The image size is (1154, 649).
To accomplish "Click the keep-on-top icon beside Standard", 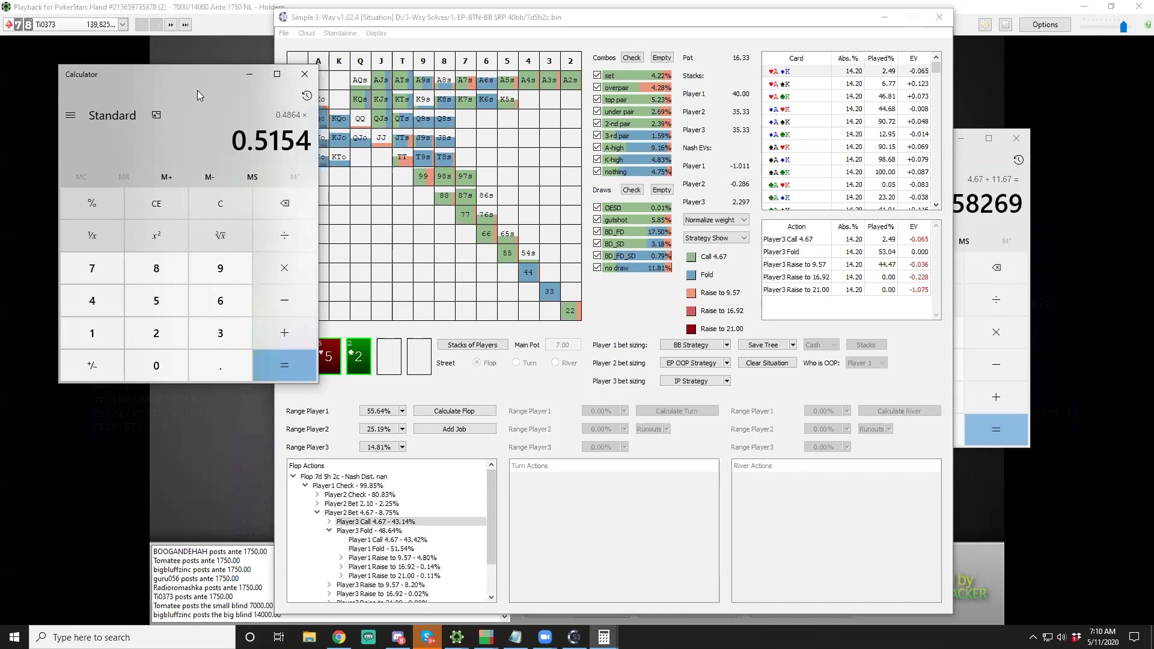I will pyautogui.click(x=156, y=115).
